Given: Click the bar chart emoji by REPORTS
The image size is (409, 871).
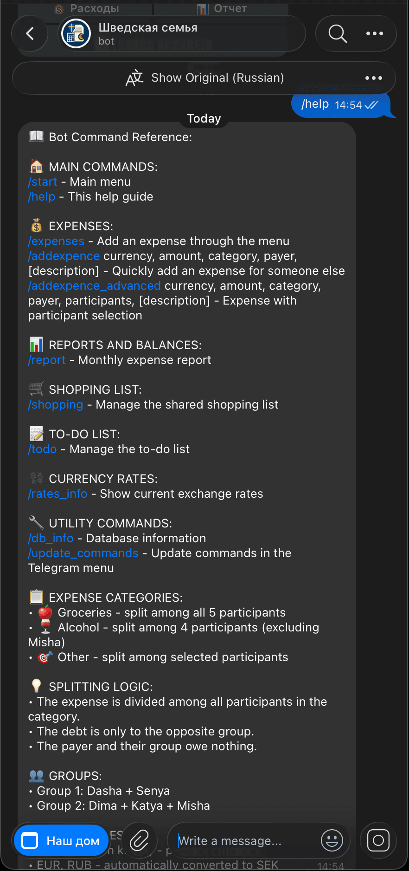Looking at the screenshot, I should [36, 344].
